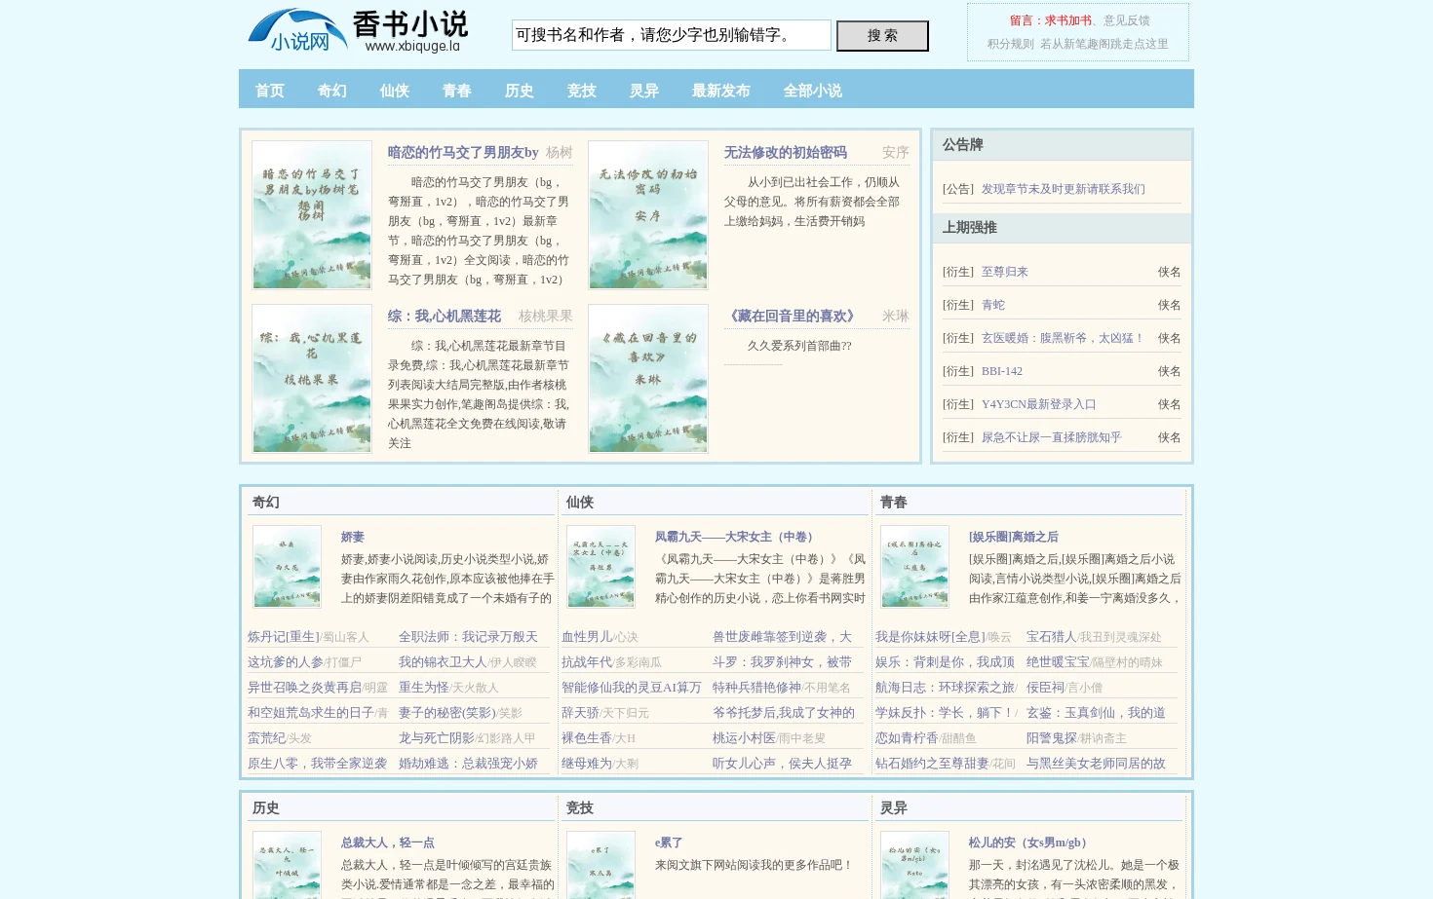Viewport: 1433px width, 899px height.
Task: Open novel 钻石婚约之至尊甜妻
Action: pos(932,764)
